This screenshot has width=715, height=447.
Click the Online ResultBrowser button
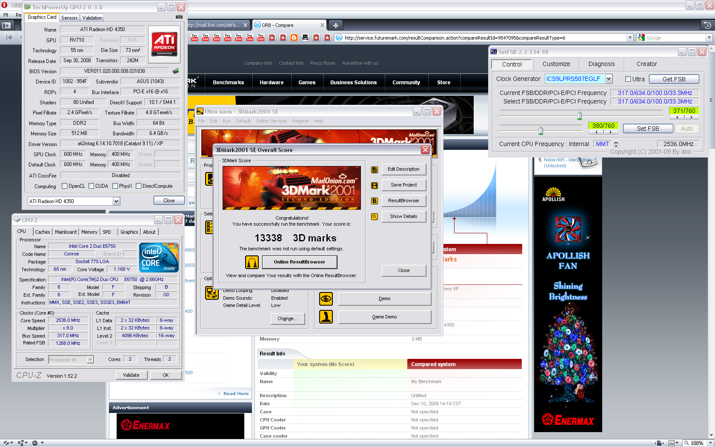(299, 262)
